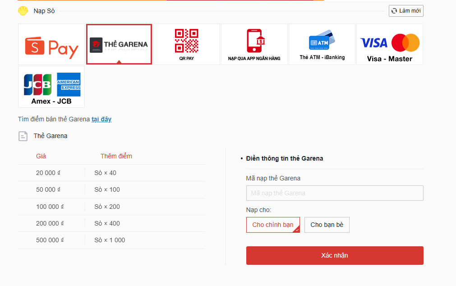
Task: Select QR PAY payment method
Action: click(x=187, y=44)
